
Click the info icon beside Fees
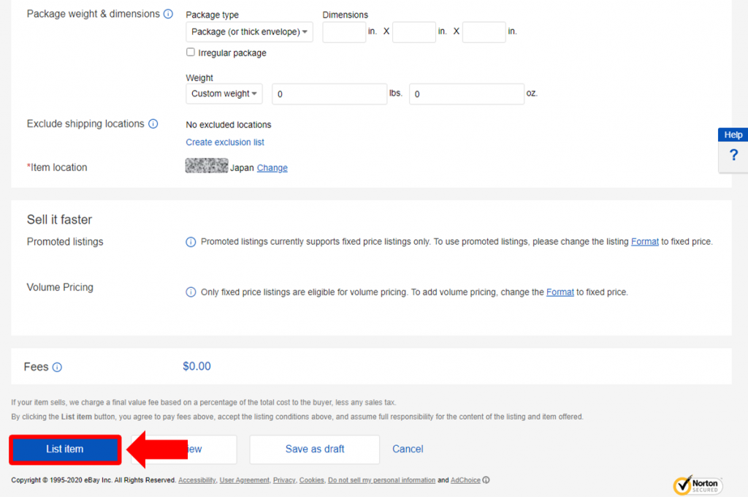point(57,367)
